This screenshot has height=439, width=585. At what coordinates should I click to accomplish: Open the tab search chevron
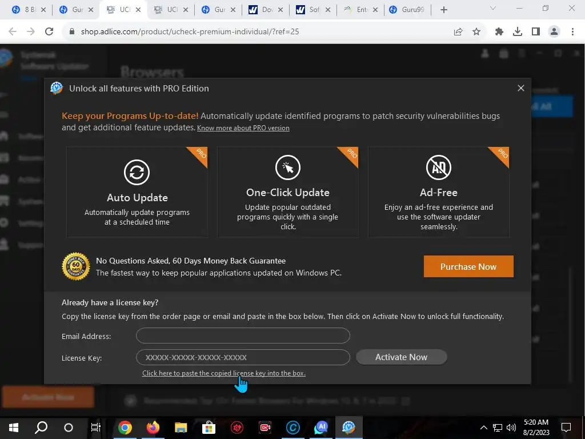493,8
